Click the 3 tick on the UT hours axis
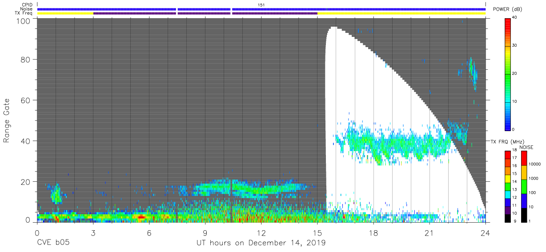Viewport: 546px width, 252px height. coord(93,233)
